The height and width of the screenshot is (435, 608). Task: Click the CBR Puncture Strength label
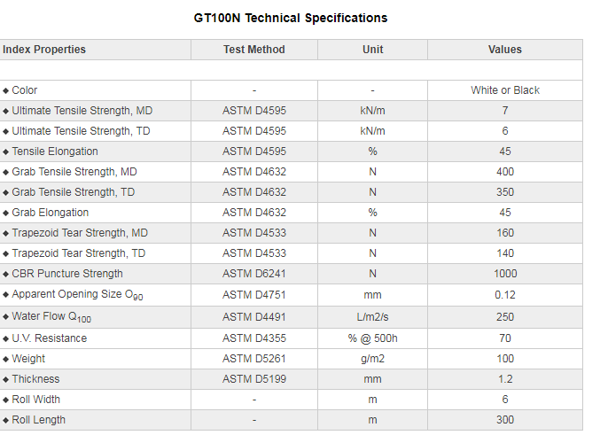pyautogui.click(x=67, y=274)
